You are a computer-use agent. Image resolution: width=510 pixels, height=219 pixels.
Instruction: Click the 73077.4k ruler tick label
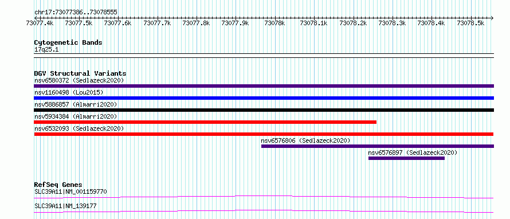(40, 23)
